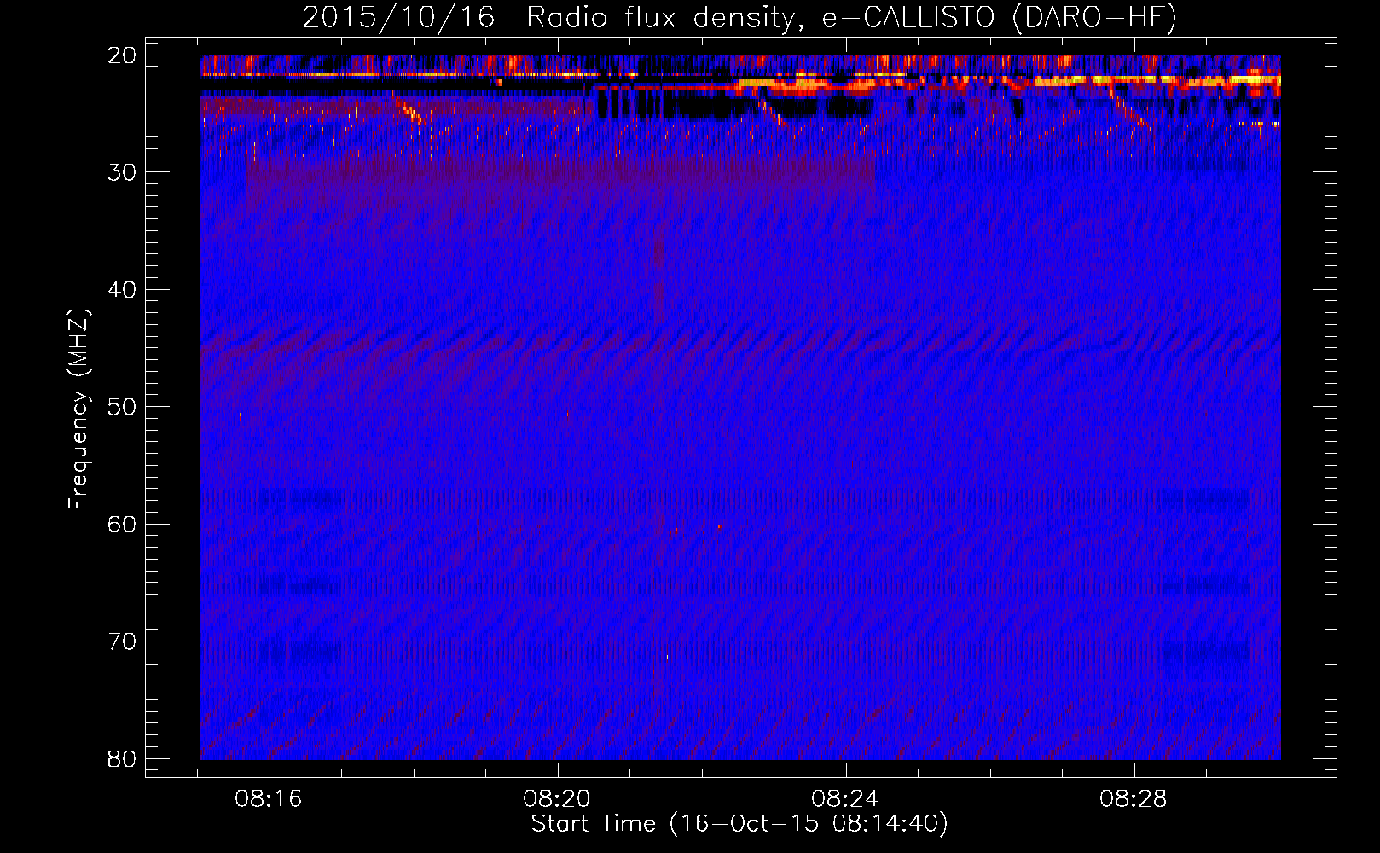Click the plot title 'Radio flux density, e-CALLISTO (DARO-HF)'
This screenshot has width=1380, height=853.
(851, 18)
